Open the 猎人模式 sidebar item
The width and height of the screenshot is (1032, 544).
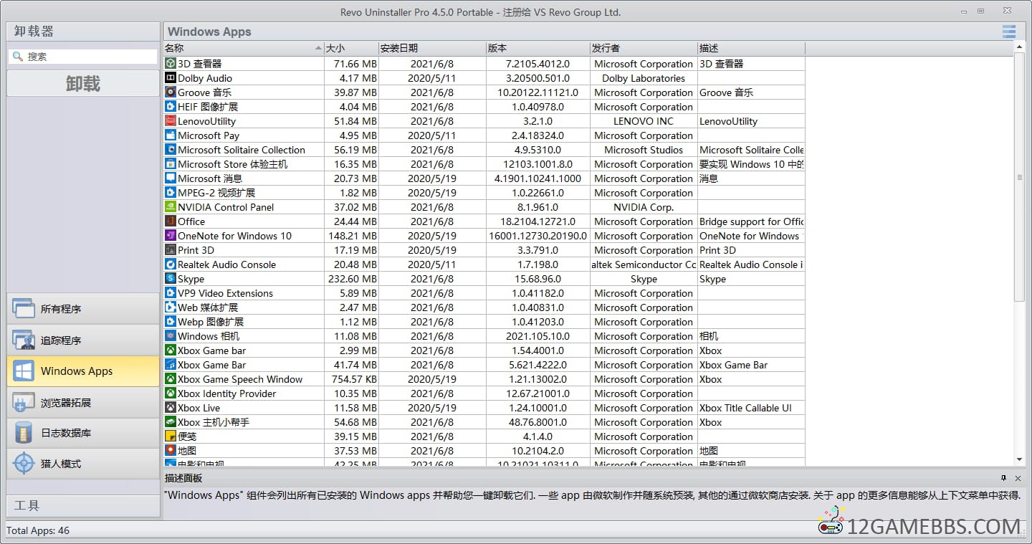(x=82, y=464)
